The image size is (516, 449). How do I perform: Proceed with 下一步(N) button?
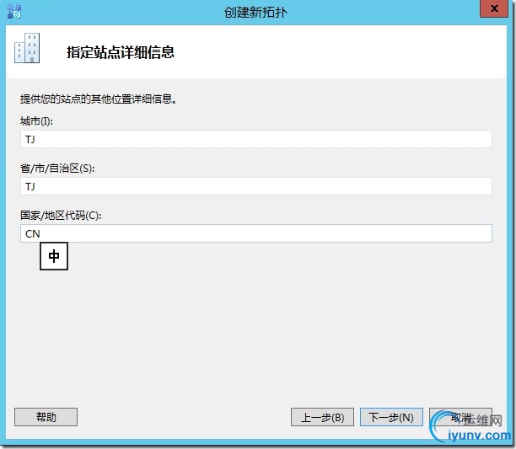point(391,417)
